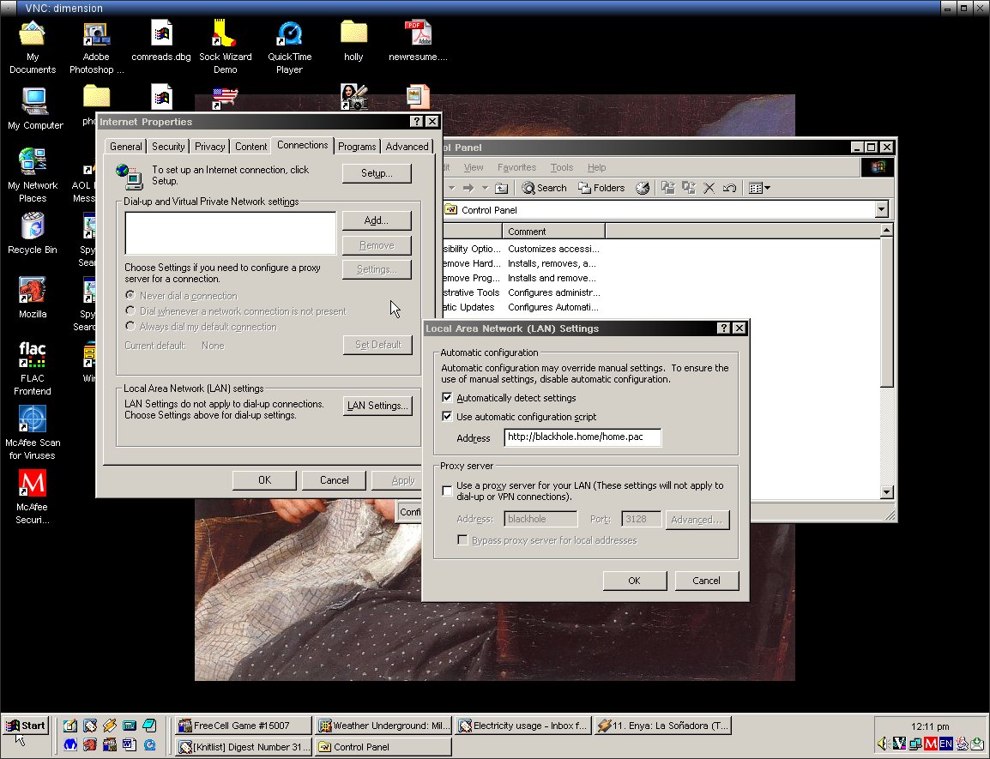Screen dimensions: 990x759
Task: Select Dial whenever network connection not present
Action: (130, 310)
